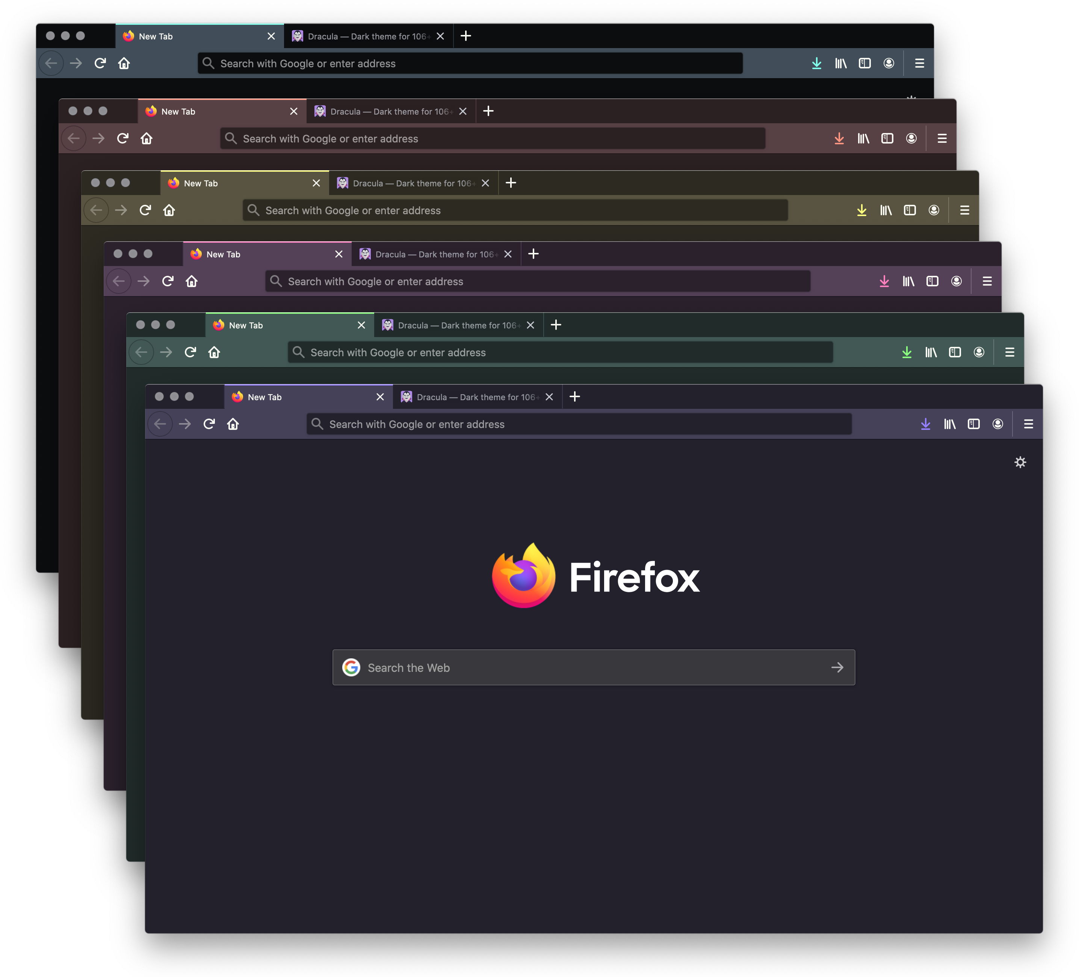Image resolution: width=1079 pixels, height=977 pixels.
Task: Close New Tab tab in the red-brown window
Action: tap(294, 111)
